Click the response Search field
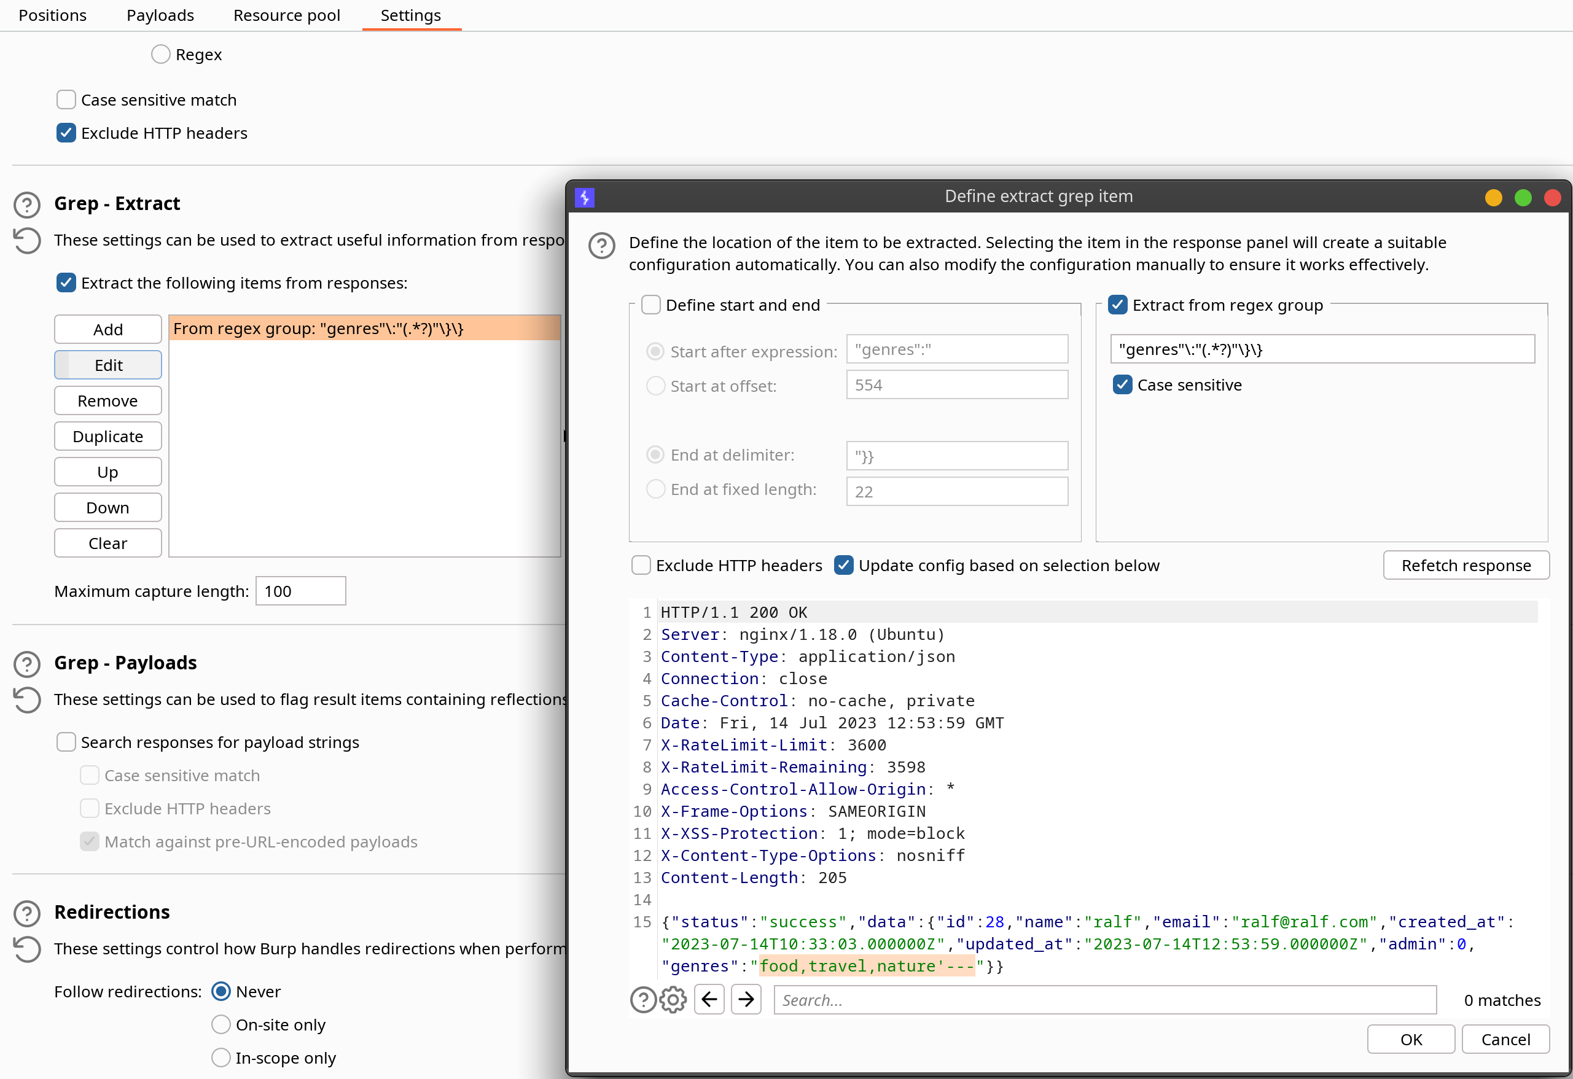The width and height of the screenshot is (1573, 1079). pyautogui.click(x=1104, y=1000)
